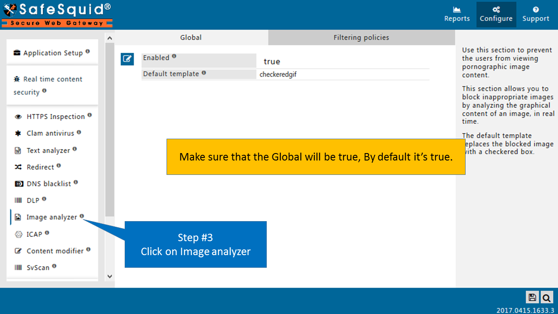Viewport: 558px width, 314px height.
Task: Select DNS blacklist in the sidebar
Action: (x=49, y=184)
